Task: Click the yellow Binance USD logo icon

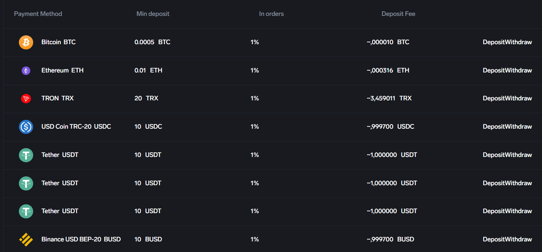Action: [x=26, y=240]
